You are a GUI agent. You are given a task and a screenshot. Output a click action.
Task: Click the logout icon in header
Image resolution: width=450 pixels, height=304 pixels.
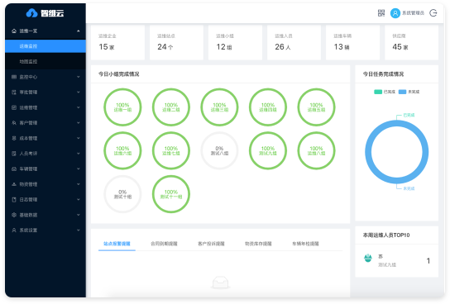point(433,13)
